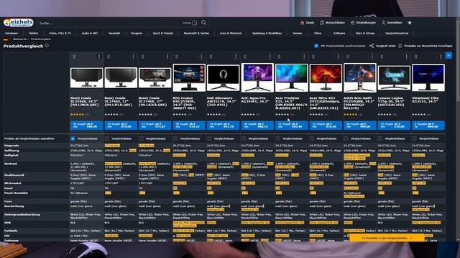Click the flag icon in the breadcrumb
The height and width of the screenshot is (258, 460).
pyautogui.click(x=6, y=39)
